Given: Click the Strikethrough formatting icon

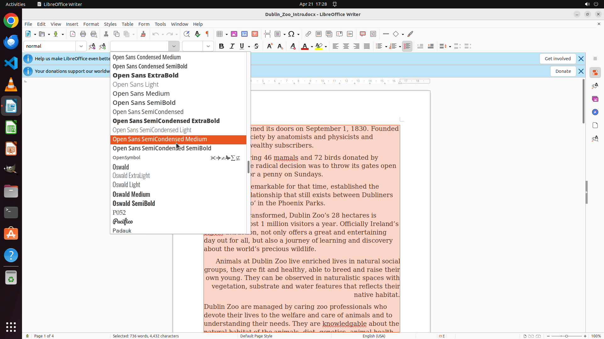Looking at the screenshot, I should pyautogui.click(x=256, y=46).
